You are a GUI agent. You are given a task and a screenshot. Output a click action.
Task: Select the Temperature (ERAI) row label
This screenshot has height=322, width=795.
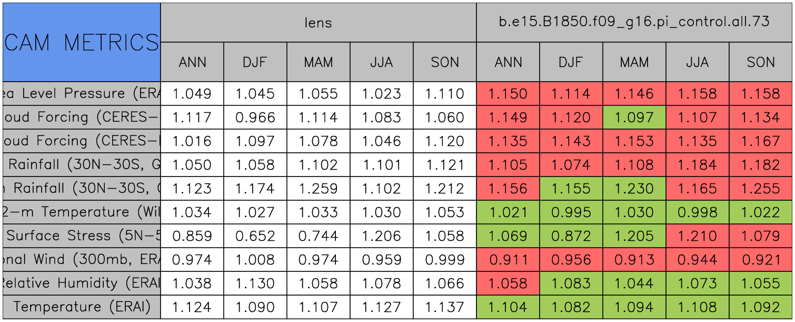coord(81,307)
